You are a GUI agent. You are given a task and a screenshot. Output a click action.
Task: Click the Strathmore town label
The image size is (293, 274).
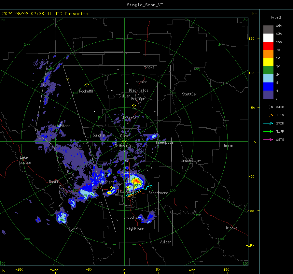coord(158,193)
